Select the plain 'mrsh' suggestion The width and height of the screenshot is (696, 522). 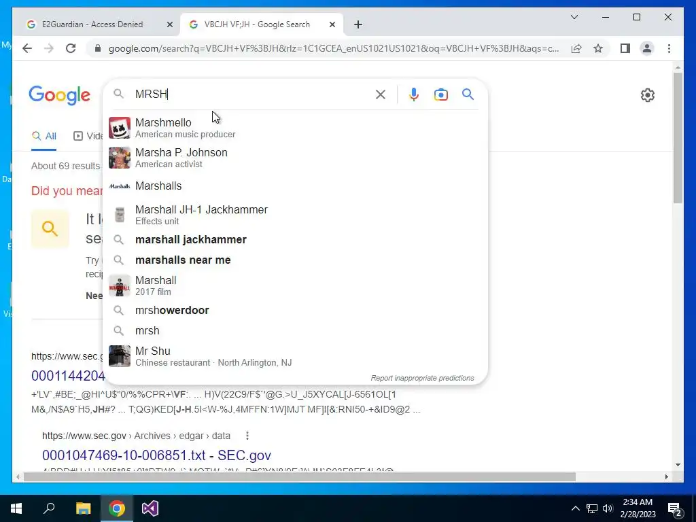coord(295,331)
